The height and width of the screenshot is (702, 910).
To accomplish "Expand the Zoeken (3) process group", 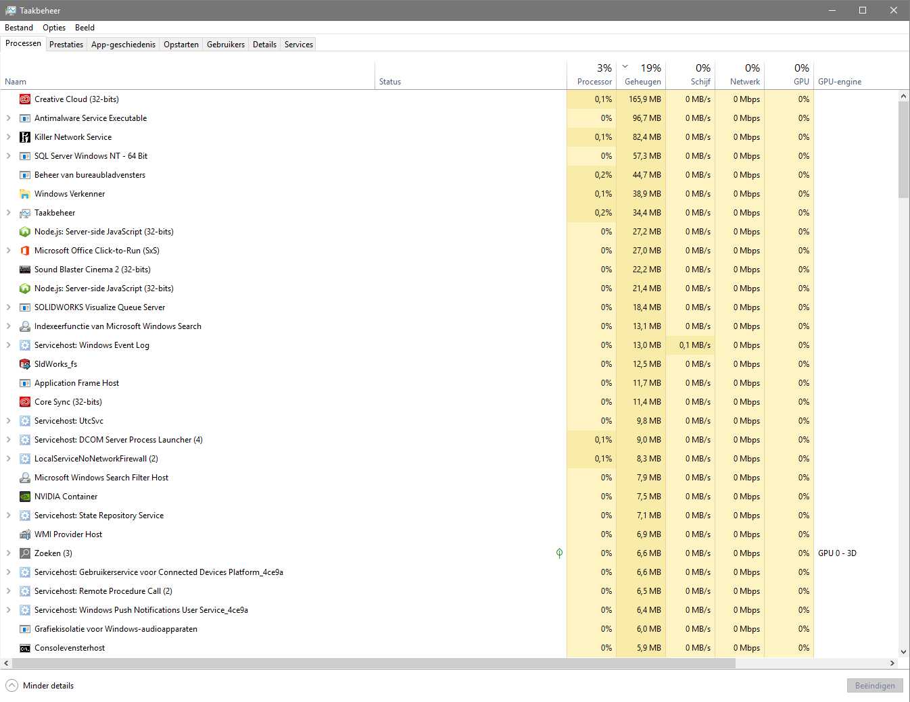I will click(8, 553).
